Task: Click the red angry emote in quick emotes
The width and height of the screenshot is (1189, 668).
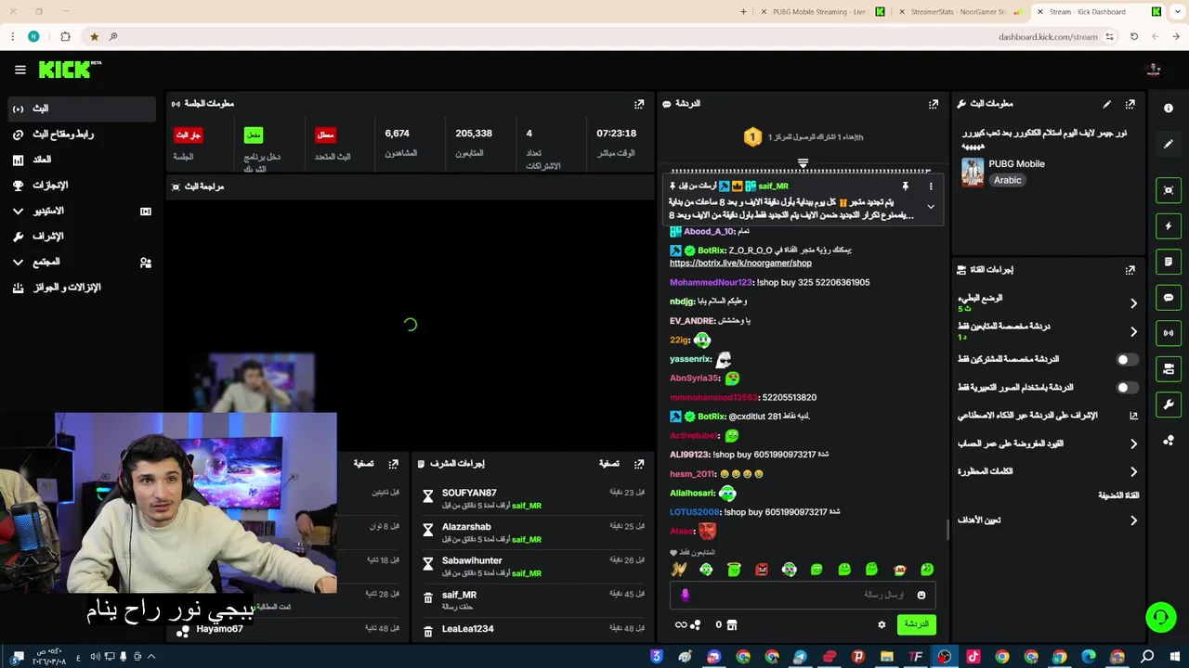Action: [762, 570]
